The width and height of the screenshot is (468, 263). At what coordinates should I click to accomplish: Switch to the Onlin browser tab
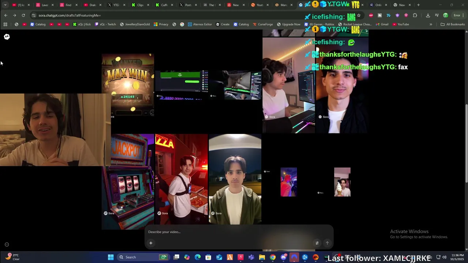click(x=378, y=5)
